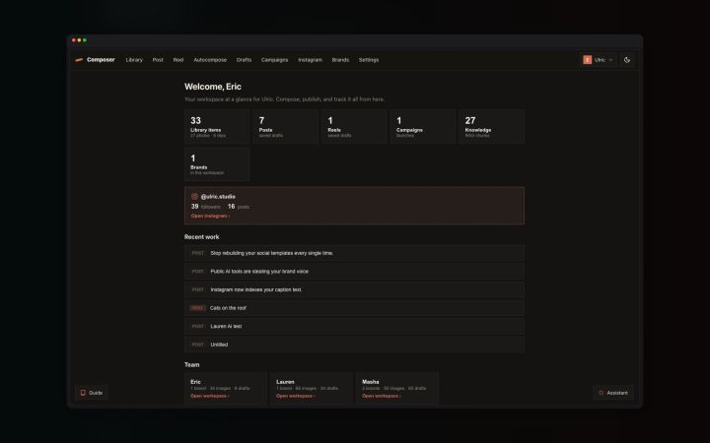Click the 16 posts count
The image size is (710, 443).
pos(239,207)
